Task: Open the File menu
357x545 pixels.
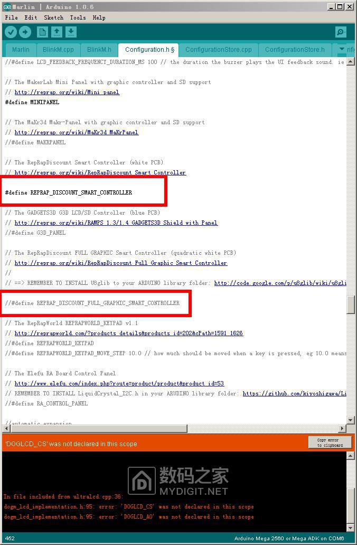Action: tap(12, 17)
